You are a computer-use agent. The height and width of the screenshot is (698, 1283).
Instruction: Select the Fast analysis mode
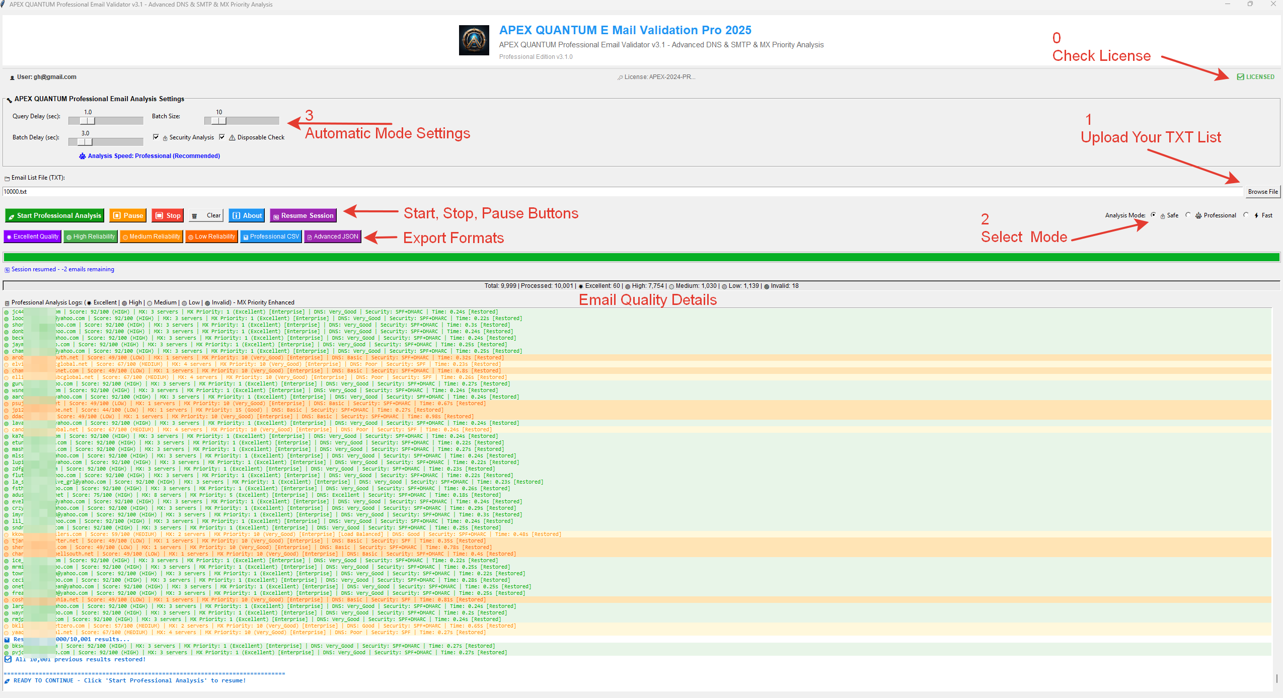(1246, 215)
